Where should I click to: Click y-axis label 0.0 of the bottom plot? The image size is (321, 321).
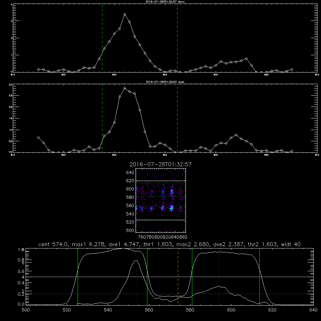coord(21,304)
